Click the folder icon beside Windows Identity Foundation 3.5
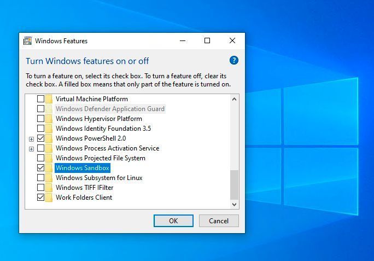This screenshot has height=261, width=374. click(x=49, y=129)
